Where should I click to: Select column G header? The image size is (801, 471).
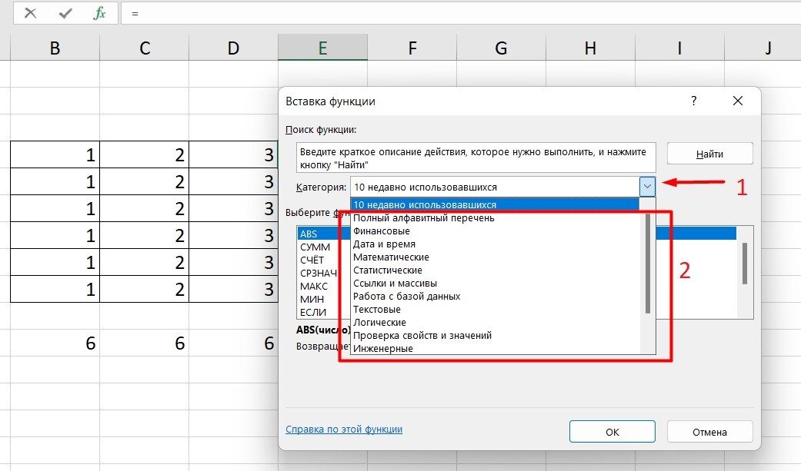pyautogui.click(x=501, y=48)
